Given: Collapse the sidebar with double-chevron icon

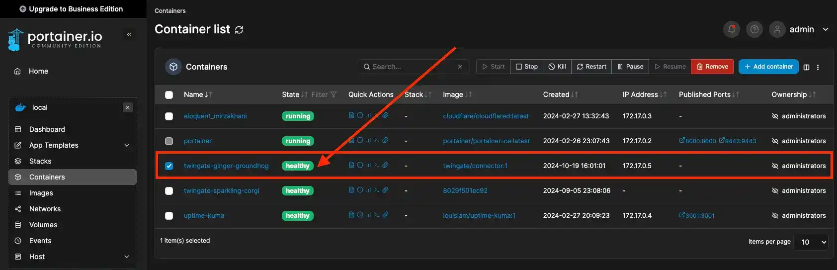Looking at the screenshot, I should (129, 34).
